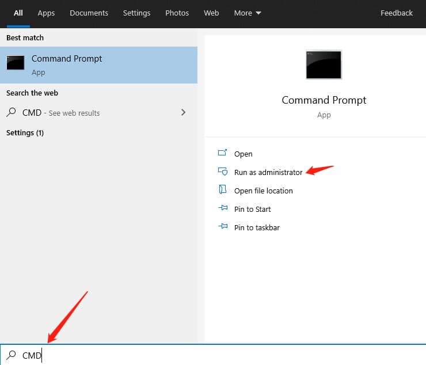426x365 pixels.
Task: Click the Best match heading
Action: (25, 38)
